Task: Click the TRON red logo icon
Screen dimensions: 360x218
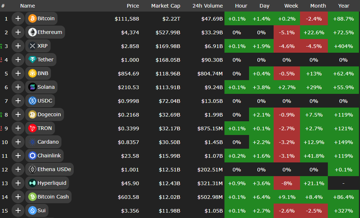Action: click(33, 128)
